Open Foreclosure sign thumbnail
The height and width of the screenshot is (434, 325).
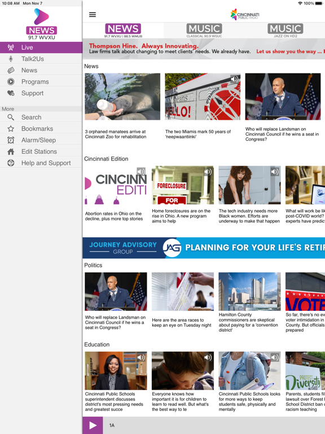(x=183, y=185)
